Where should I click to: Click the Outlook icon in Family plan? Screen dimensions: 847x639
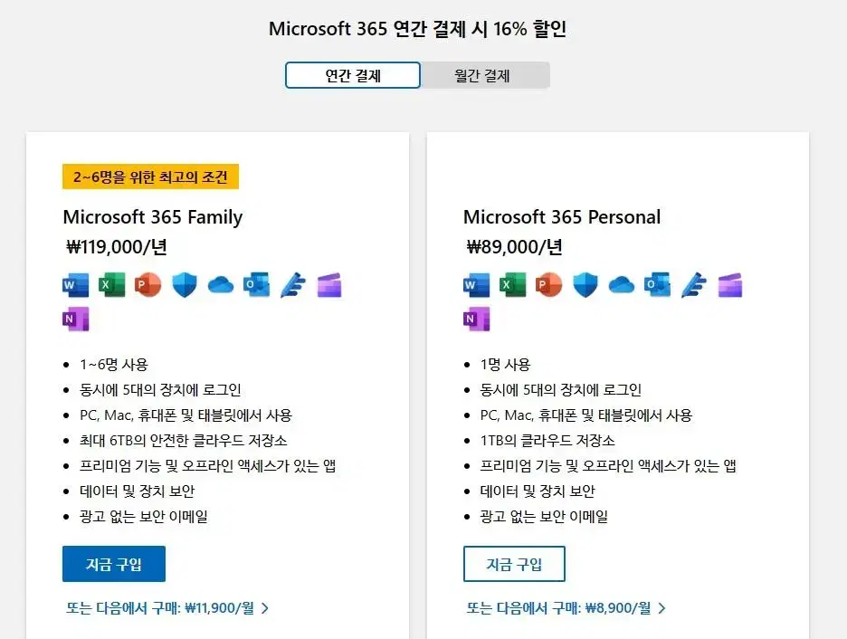coord(257,285)
